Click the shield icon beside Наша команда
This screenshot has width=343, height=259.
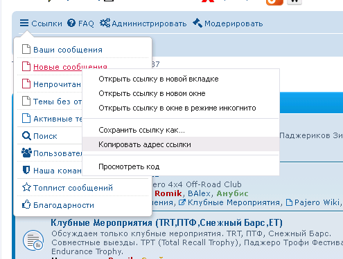click(26, 170)
